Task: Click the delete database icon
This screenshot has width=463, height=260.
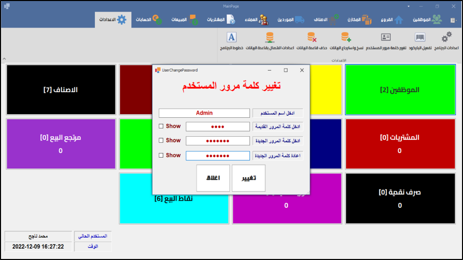Action: [x=312, y=37]
